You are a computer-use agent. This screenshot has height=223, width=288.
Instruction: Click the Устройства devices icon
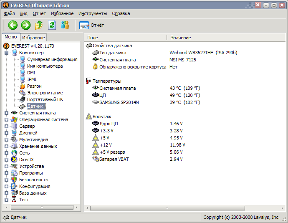[14, 166]
